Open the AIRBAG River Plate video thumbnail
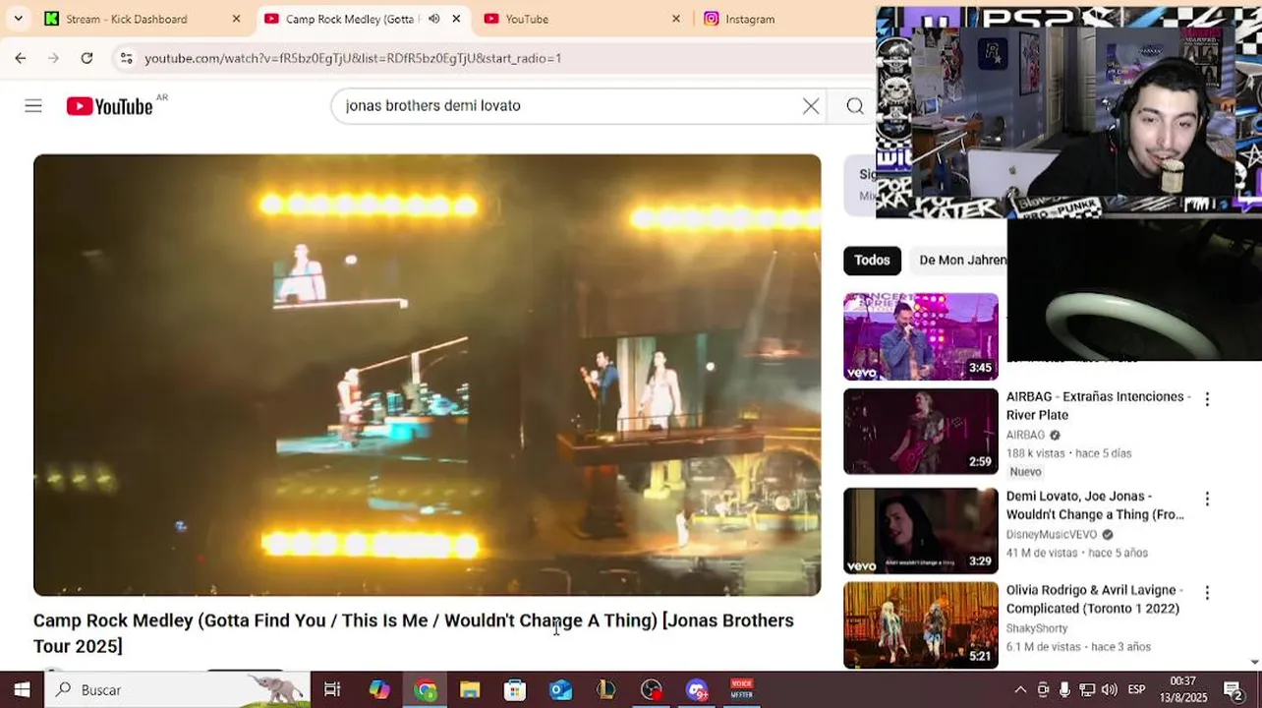This screenshot has width=1262, height=708. pyautogui.click(x=921, y=432)
